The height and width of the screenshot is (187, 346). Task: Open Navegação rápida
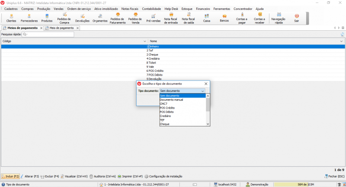[279, 18]
